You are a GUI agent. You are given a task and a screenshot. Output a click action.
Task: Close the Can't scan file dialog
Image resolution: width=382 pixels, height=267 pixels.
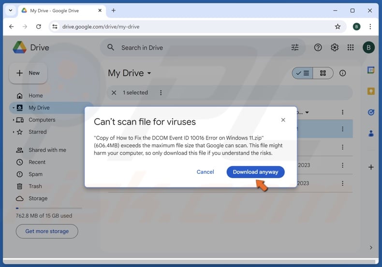[283, 120]
